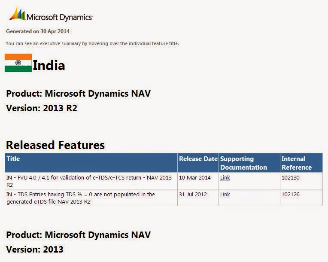Open the Link for TDS Entries feature
Screen dimensions: 328x262
click(x=225, y=195)
